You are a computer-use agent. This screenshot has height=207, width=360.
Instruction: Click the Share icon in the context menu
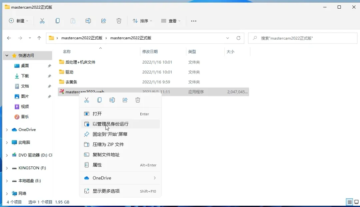[x=125, y=100]
